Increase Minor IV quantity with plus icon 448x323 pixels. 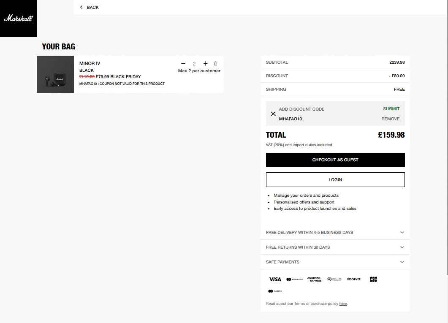point(206,63)
